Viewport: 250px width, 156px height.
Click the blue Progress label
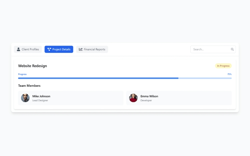pyautogui.click(x=22, y=74)
